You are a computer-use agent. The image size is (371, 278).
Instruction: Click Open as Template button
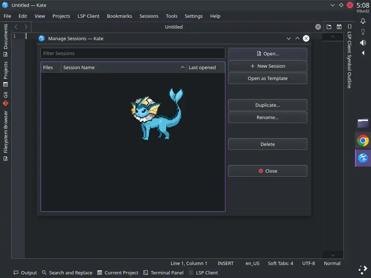pos(268,78)
